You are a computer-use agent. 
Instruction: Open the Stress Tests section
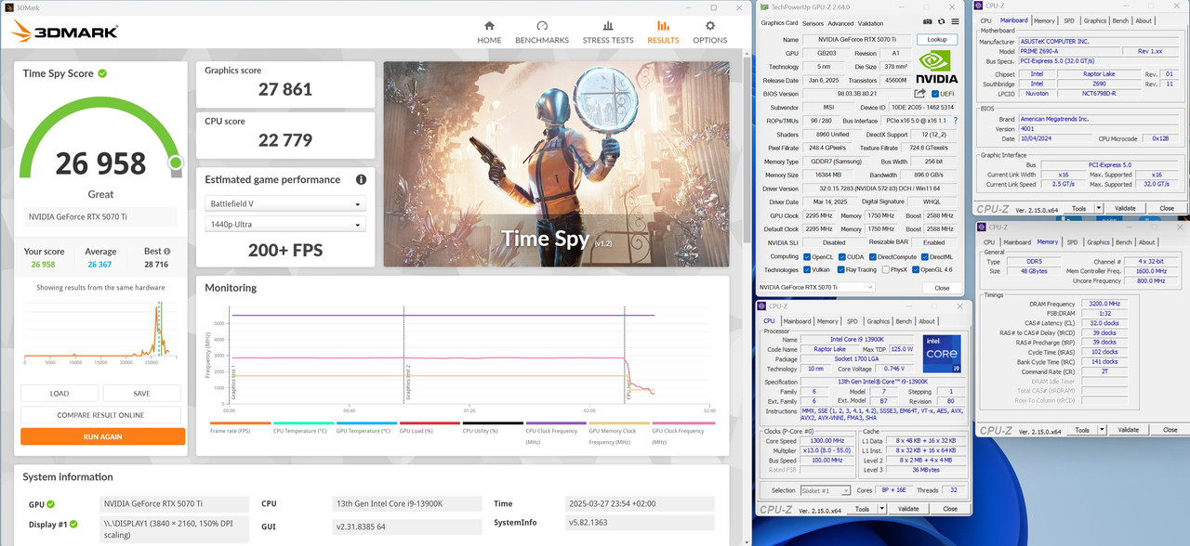[608, 32]
